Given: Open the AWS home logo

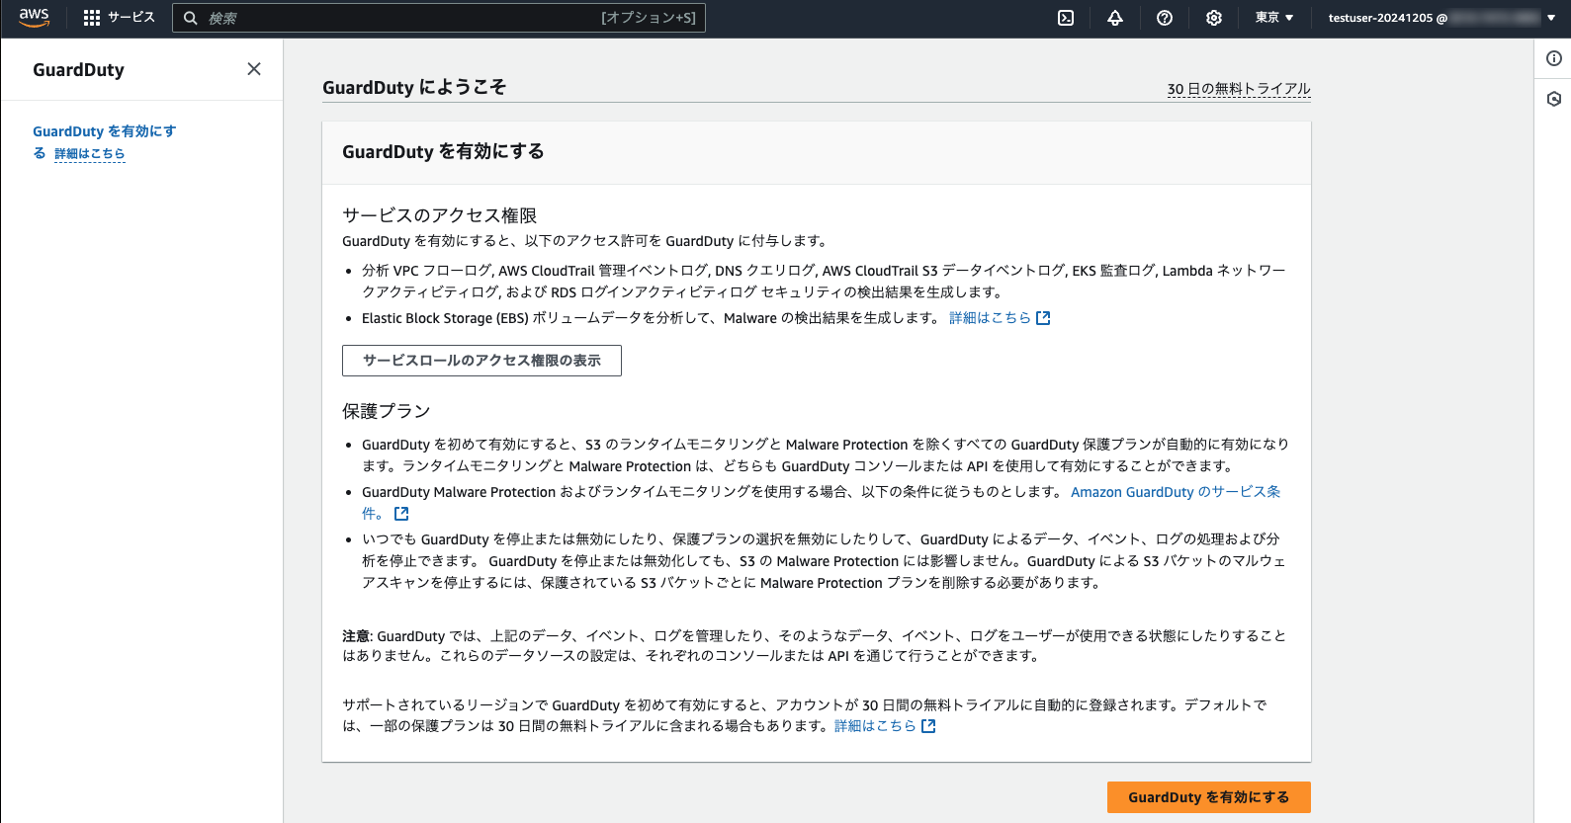Looking at the screenshot, I should tap(34, 18).
